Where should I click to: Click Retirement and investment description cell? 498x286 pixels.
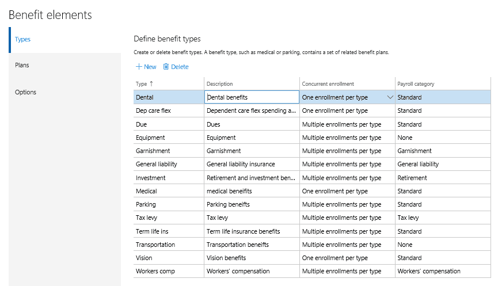point(252,178)
